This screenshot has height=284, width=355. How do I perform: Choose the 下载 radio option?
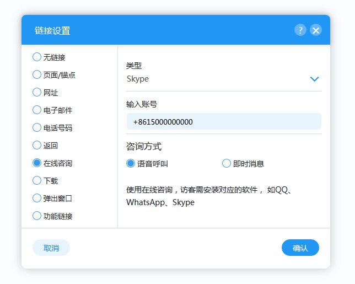37,180
